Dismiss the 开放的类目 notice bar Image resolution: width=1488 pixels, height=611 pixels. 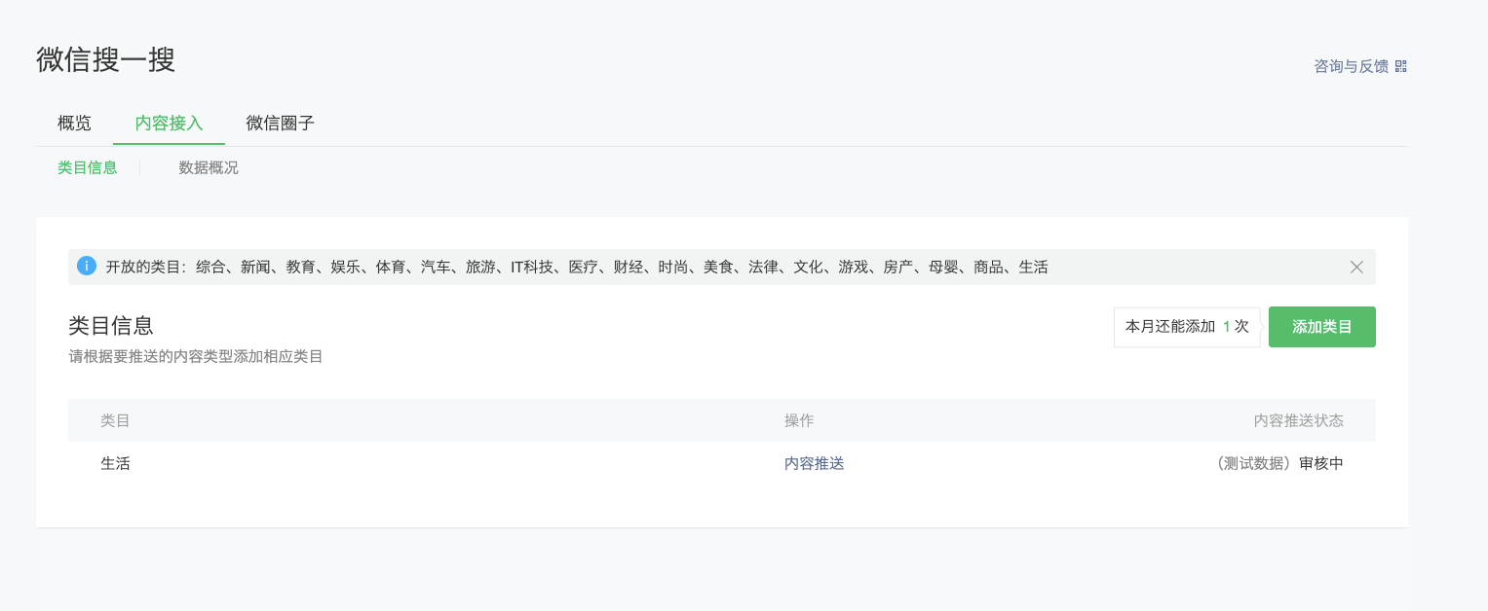point(1356,267)
